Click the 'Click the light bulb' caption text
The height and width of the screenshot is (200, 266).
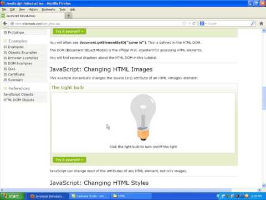[144, 147]
